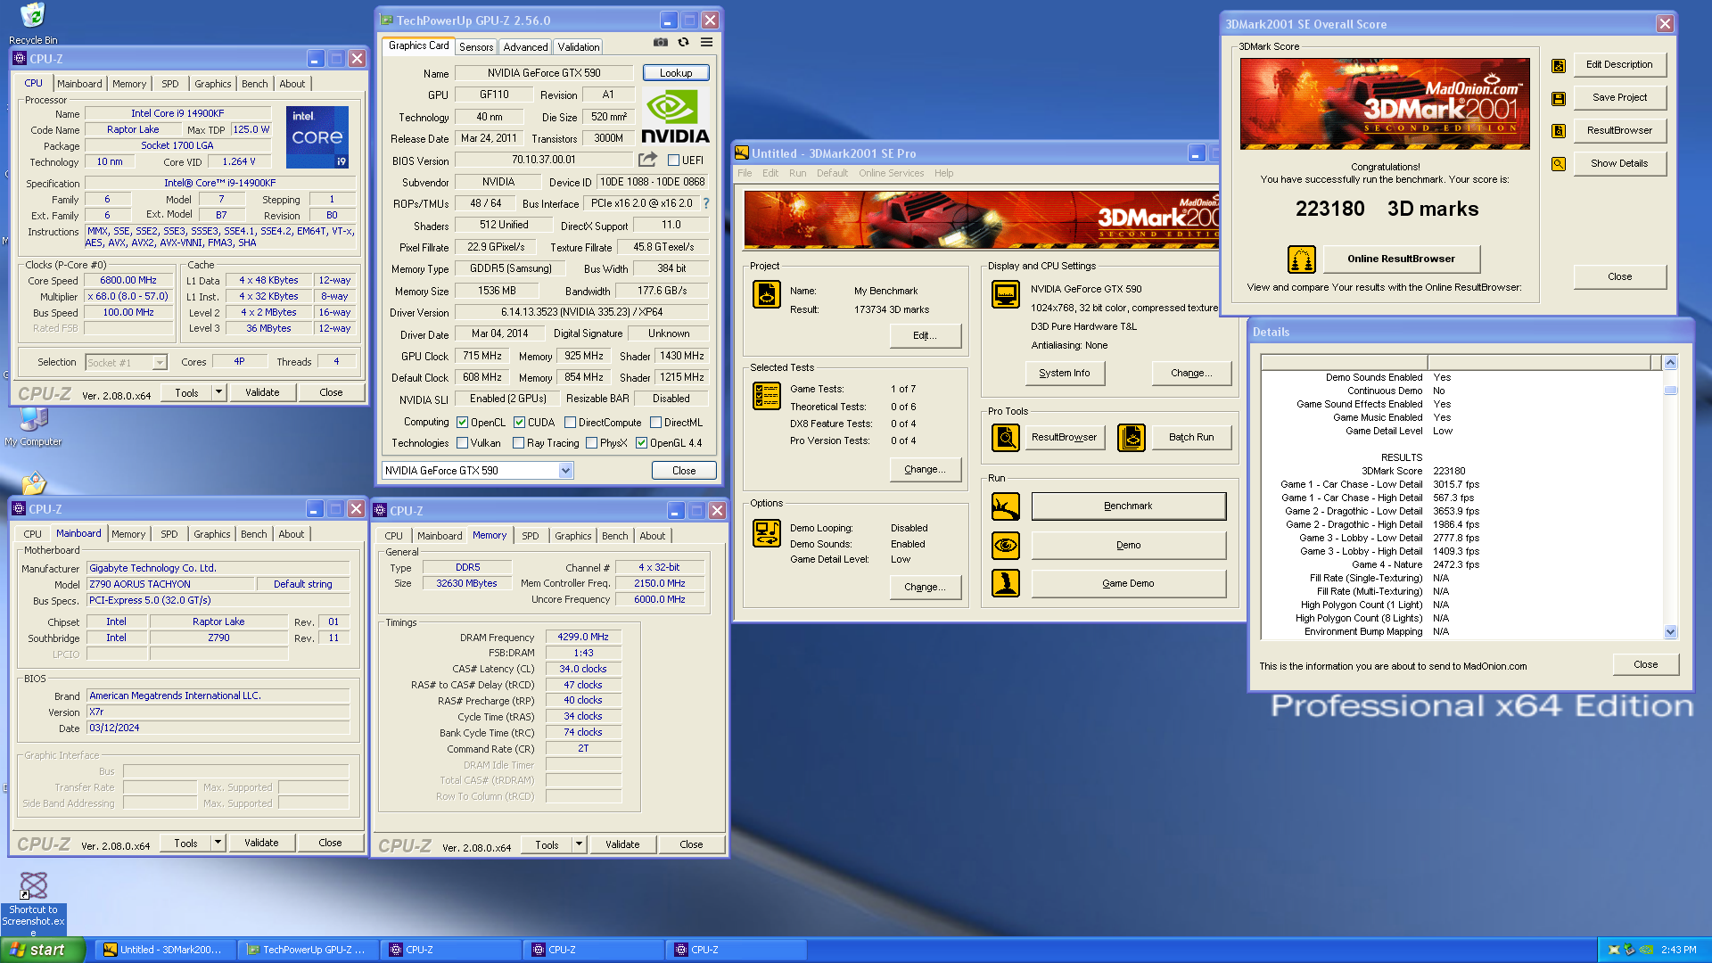Click the Windows start button
This screenshot has width=1712, height=963.
[43, 950]
